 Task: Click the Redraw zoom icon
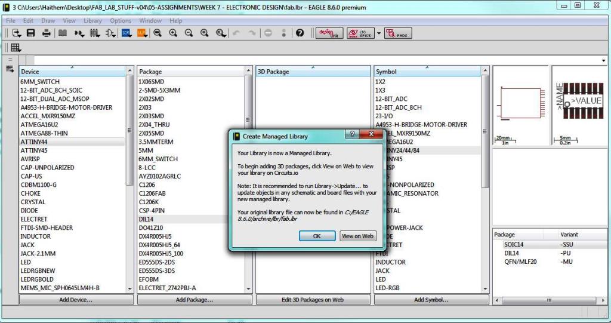pos(204,33)
